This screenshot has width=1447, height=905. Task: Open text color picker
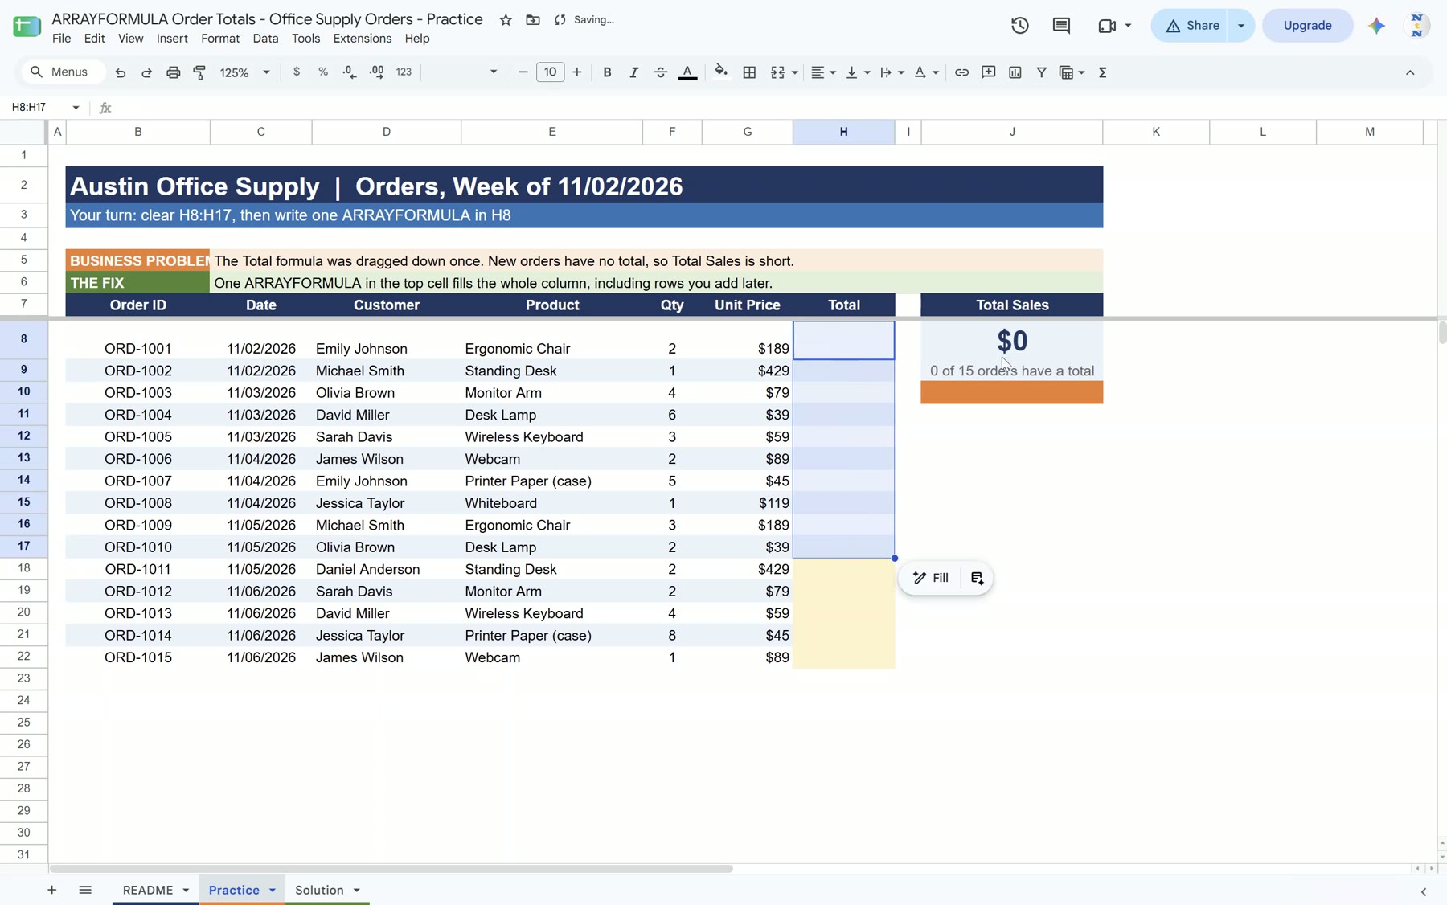point(687,72)
